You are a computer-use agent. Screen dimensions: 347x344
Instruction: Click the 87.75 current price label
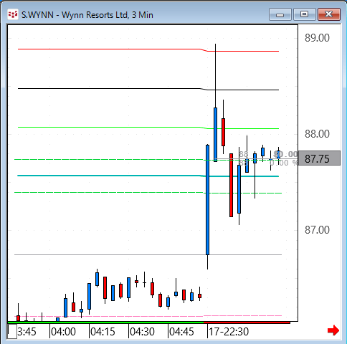point(319,158)
